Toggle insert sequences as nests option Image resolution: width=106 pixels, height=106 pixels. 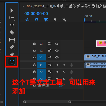(x=27, y=20)
